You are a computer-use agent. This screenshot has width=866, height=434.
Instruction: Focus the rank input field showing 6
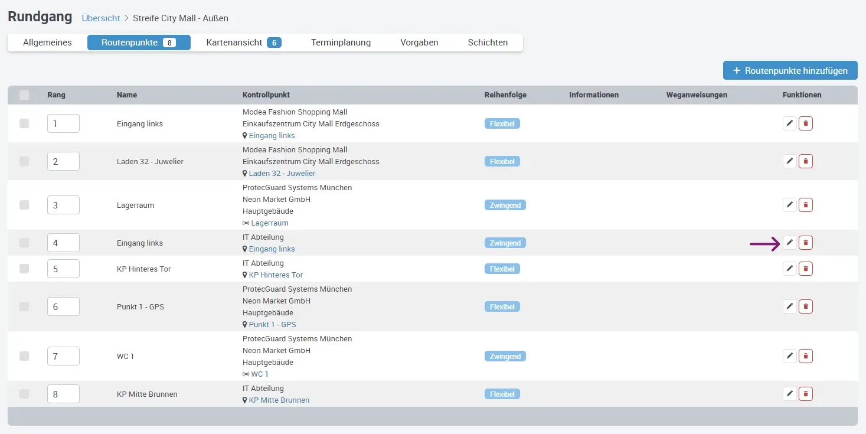tap(63, 306)
